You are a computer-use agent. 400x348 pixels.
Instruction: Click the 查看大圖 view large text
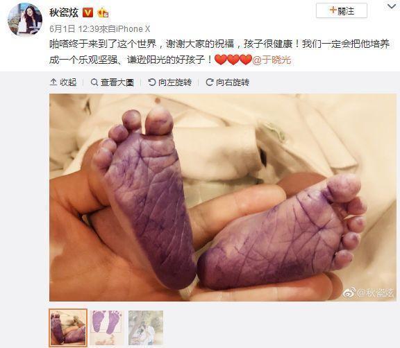pos(117,82)
